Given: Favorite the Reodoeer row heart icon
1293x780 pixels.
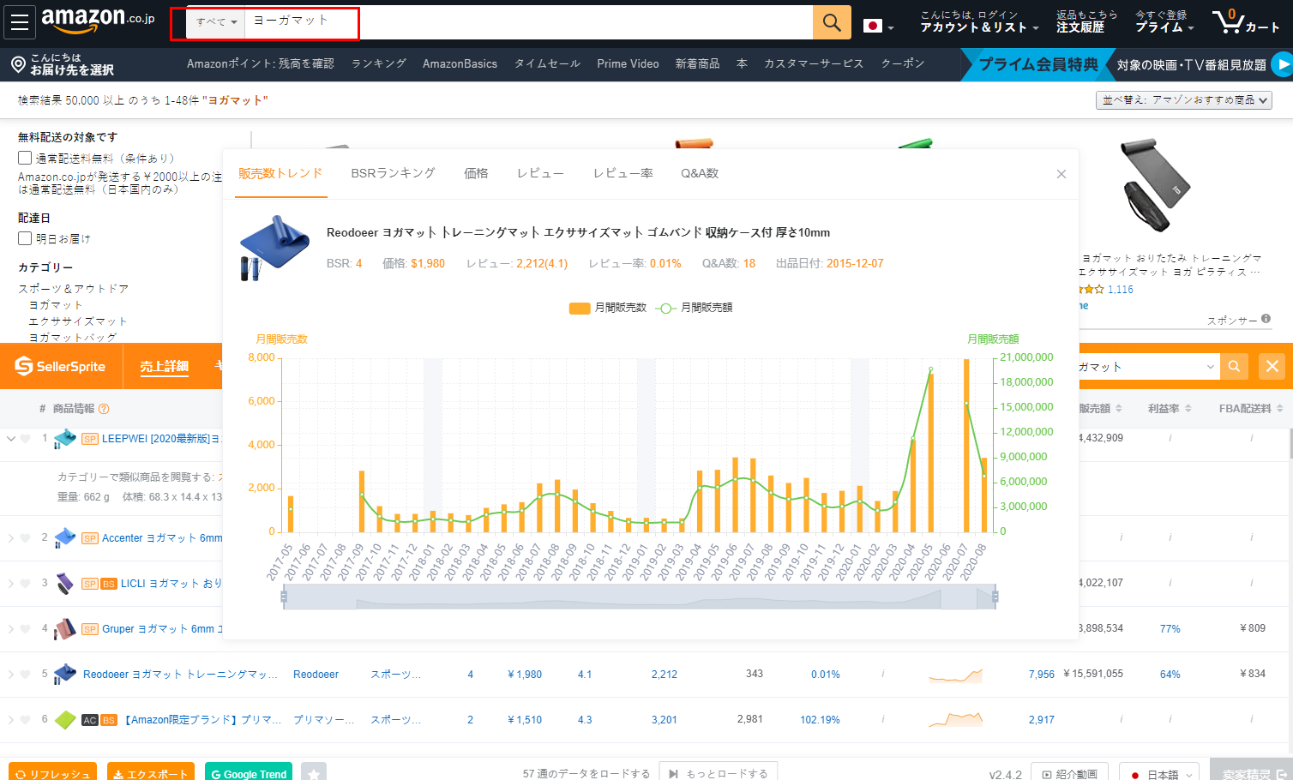Looking at the screenshot, I should (25, 675).
